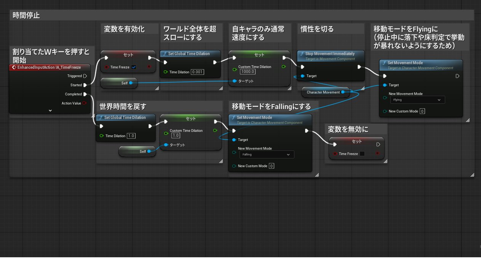Viewport: 481px width, 258px height.
Task: Select the 変数を無効に comment title
Action: pyautogui.click(x=348, y=129)
